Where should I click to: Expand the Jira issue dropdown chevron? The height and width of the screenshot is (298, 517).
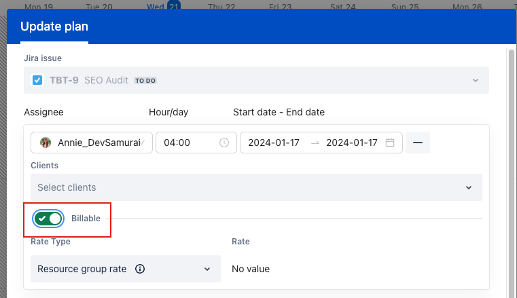pos(475,80)
